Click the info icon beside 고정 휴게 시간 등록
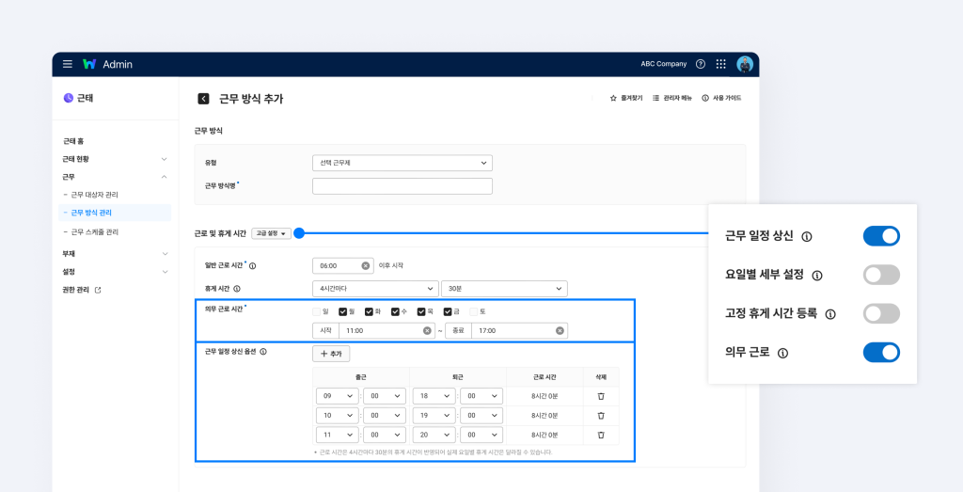This screenshot has width=963, height=492. tap(830, 314)
